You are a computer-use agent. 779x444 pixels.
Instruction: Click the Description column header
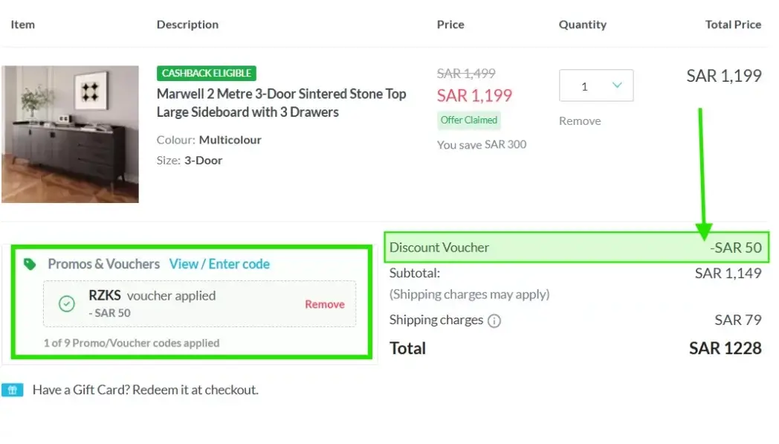pos(187,25)
